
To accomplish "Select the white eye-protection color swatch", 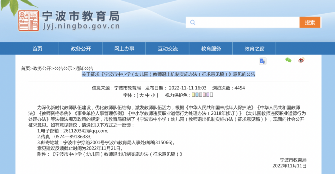I will [212, 95].
